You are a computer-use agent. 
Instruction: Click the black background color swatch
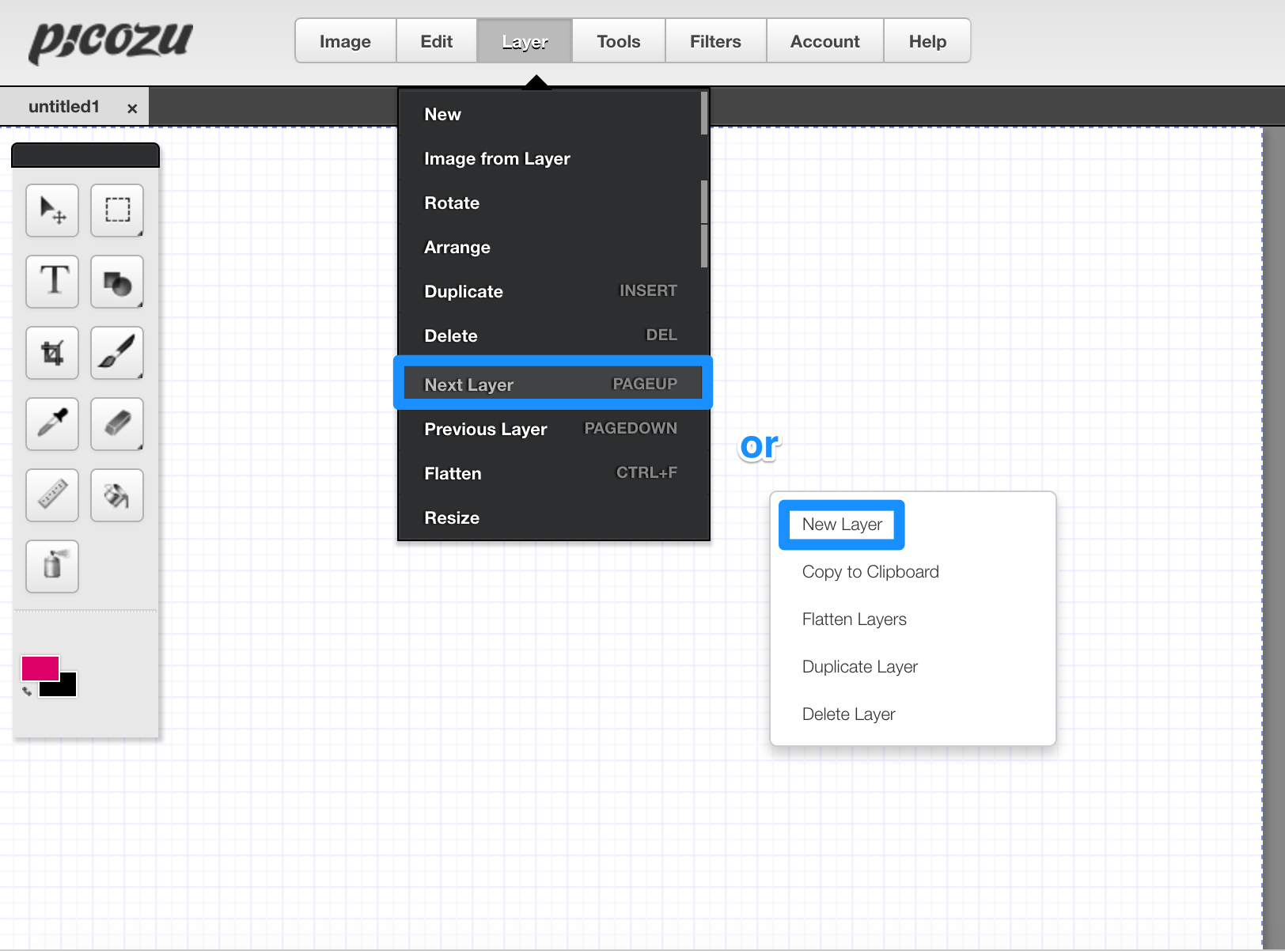[66, 687]
